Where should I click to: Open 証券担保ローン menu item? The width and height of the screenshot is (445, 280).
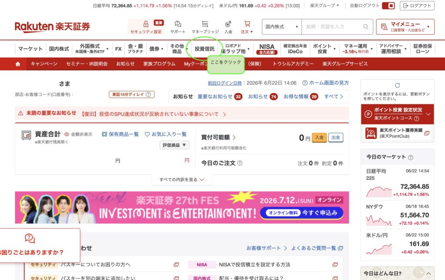click(422, 49)
